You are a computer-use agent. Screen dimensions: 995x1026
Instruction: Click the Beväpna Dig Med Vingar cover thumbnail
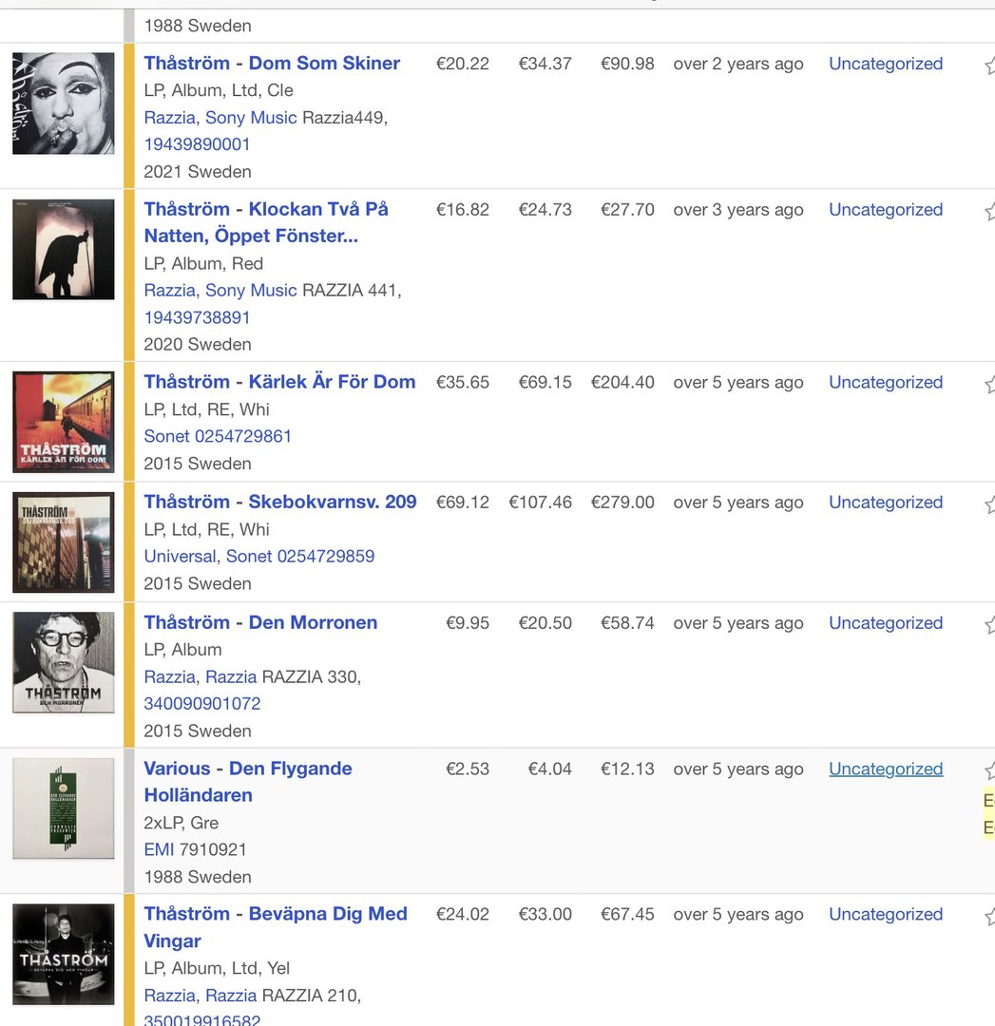click(64, 954)
